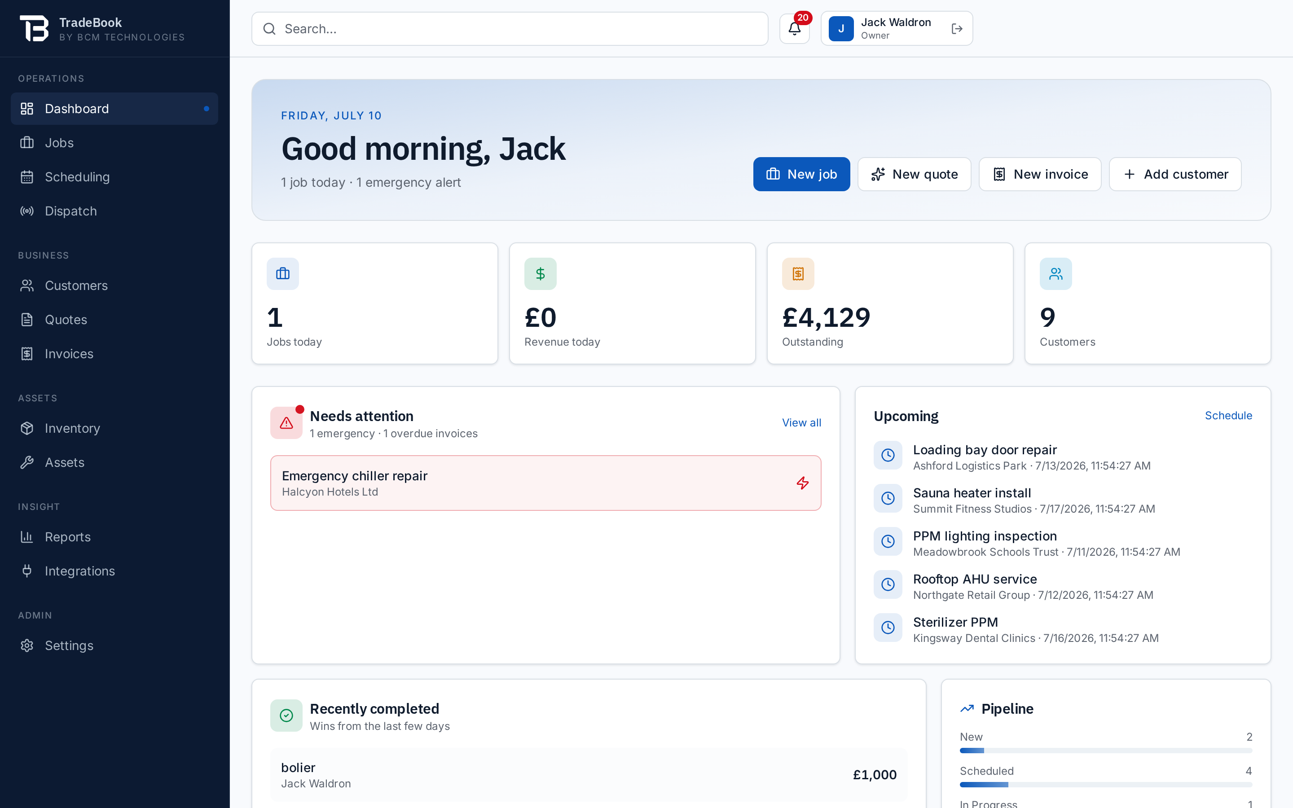Click the Recently completed checkmark icon

[286, 716]
